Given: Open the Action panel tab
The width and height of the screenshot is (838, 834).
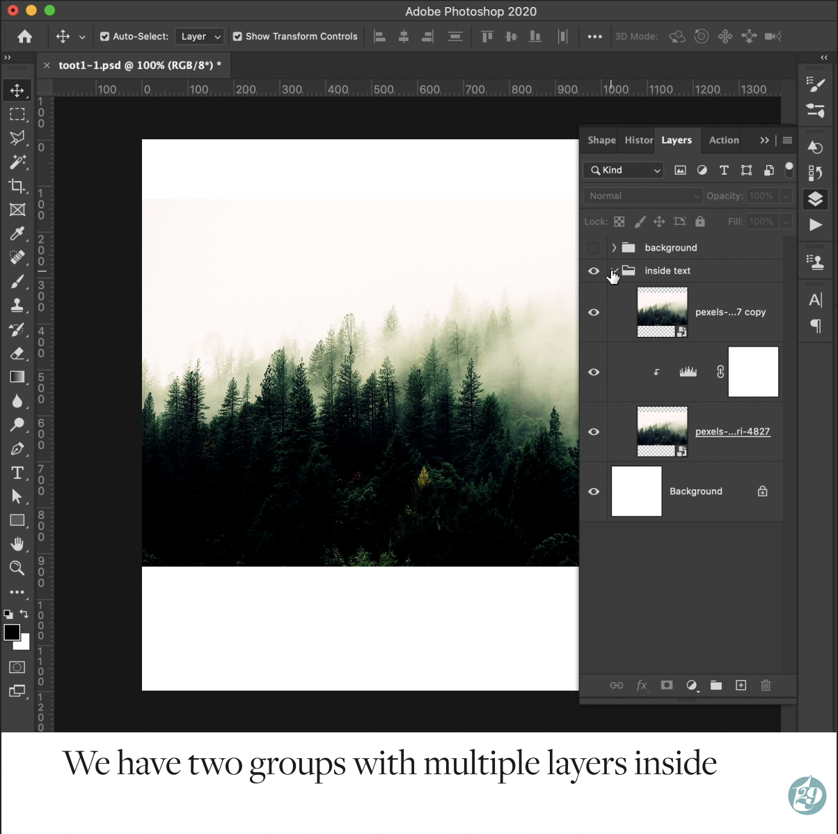Looking at the screenshot, I should [x=723, y=140].
